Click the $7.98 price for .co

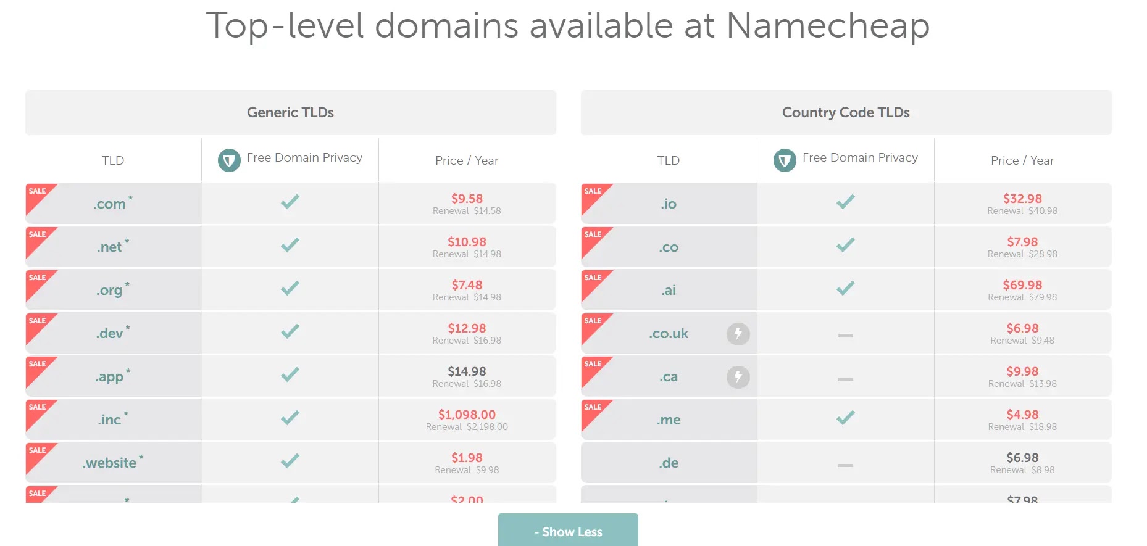click(x=1022, y=242)
